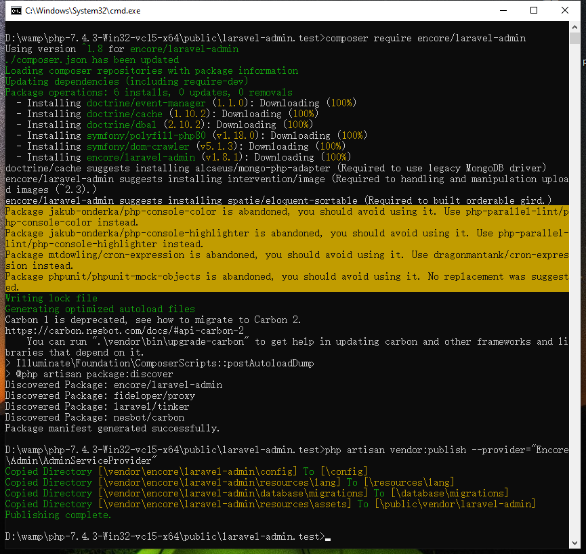Click 'Package manifest generated successfully.' line
This screenshot has width=586, height=554.
[112, 428]
